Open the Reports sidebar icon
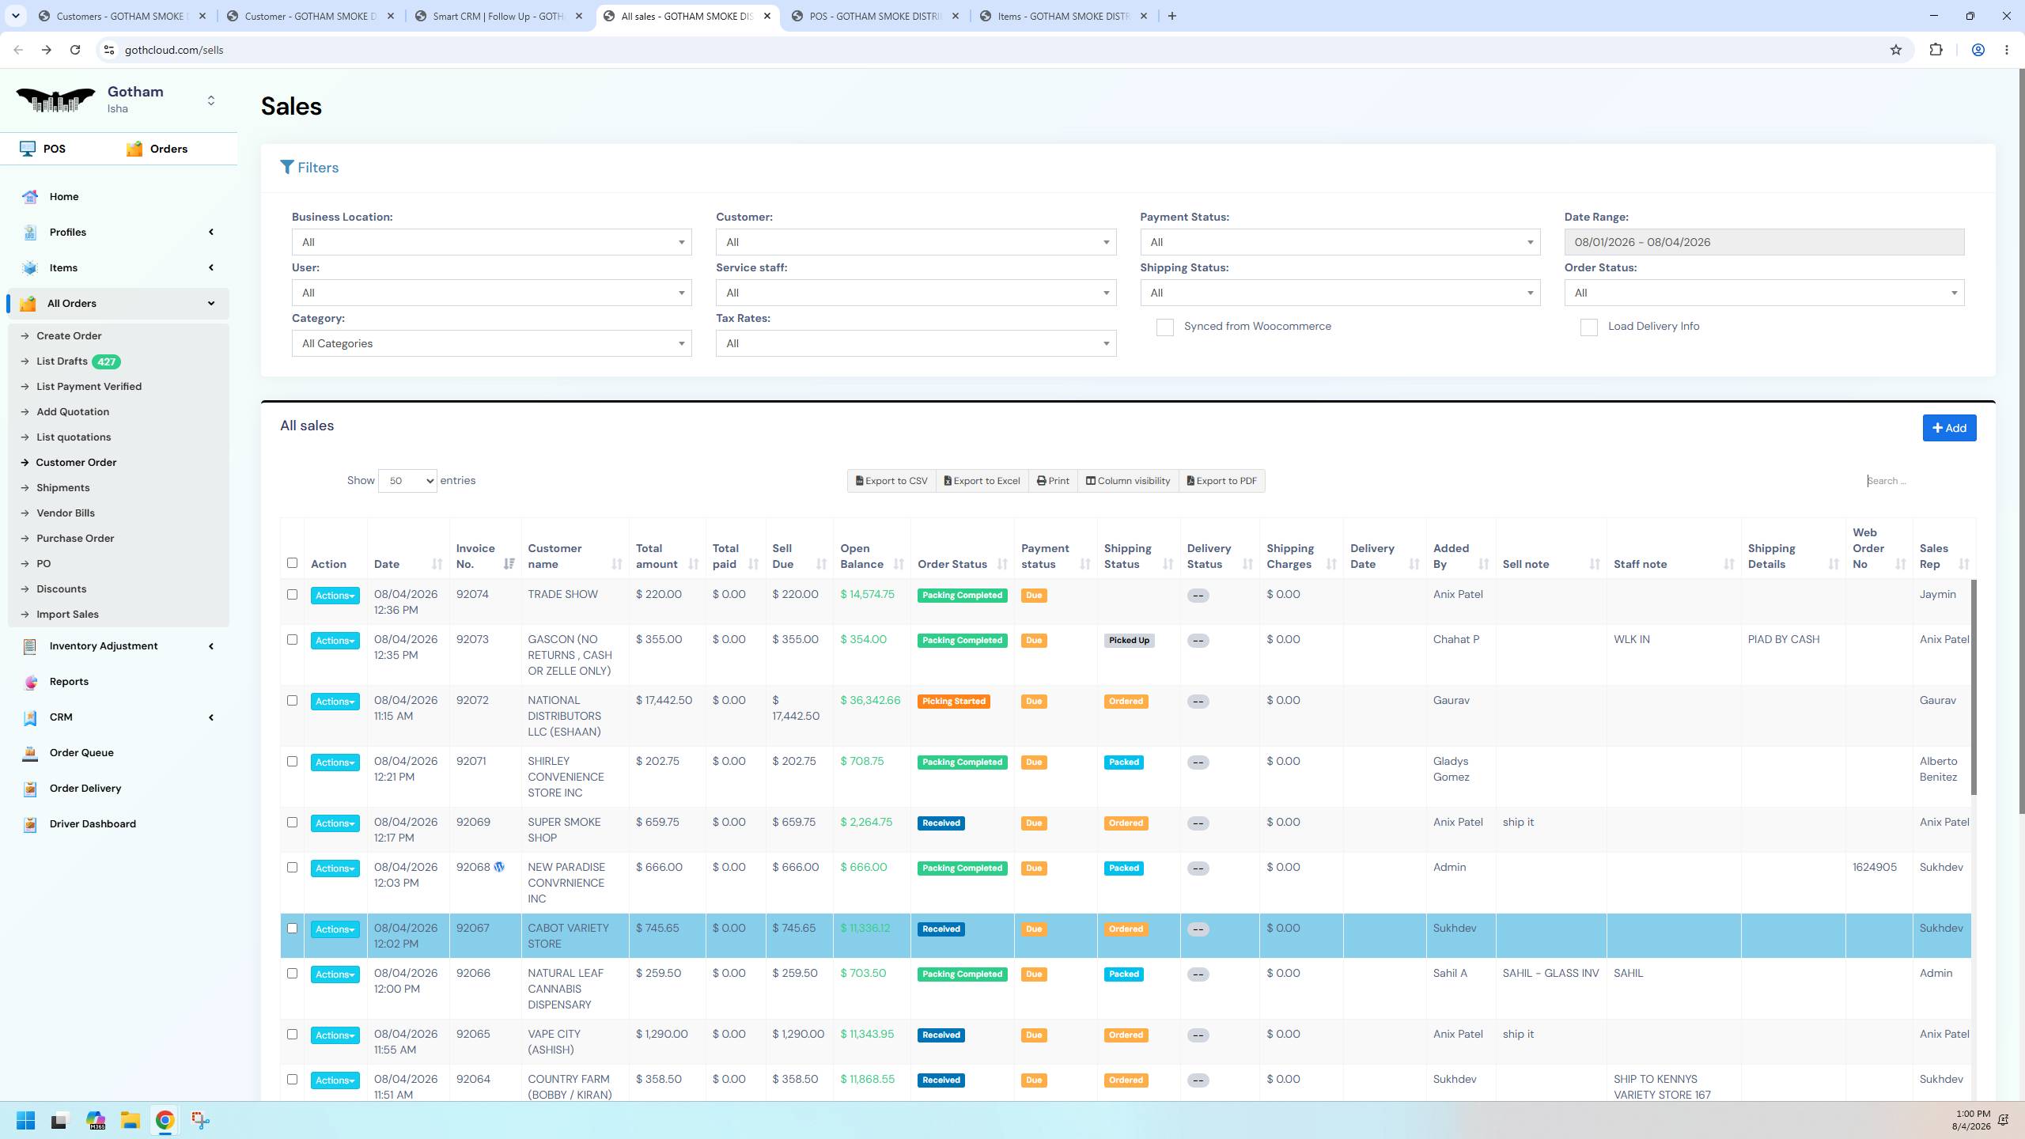 click(30, 681)
